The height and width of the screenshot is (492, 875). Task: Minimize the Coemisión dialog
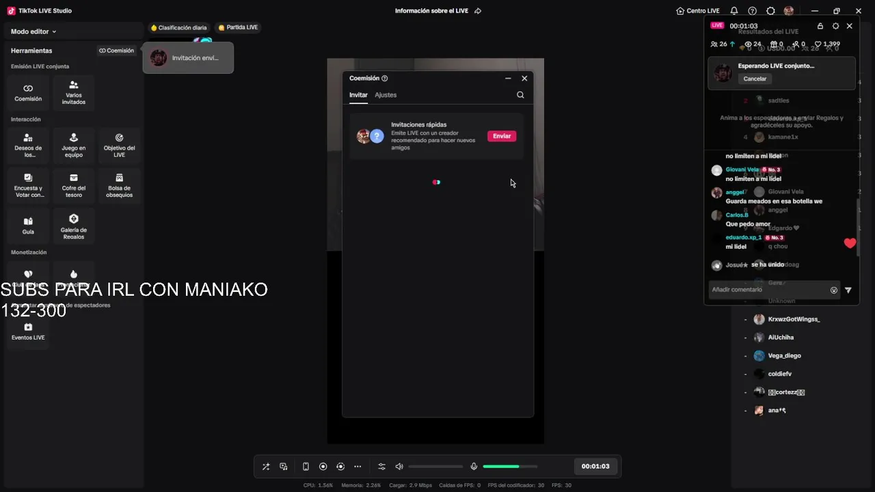508,79
